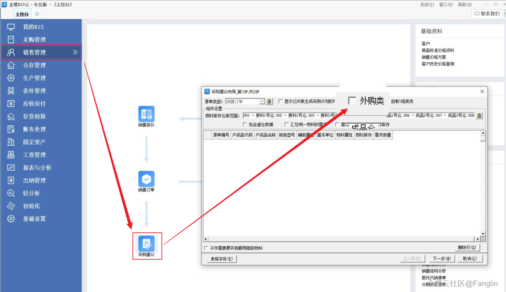The height and width of the screenshot is (292, 506).
Task: Click the 生产管理 sidebar icon
Action: click(x=11, y=78)
